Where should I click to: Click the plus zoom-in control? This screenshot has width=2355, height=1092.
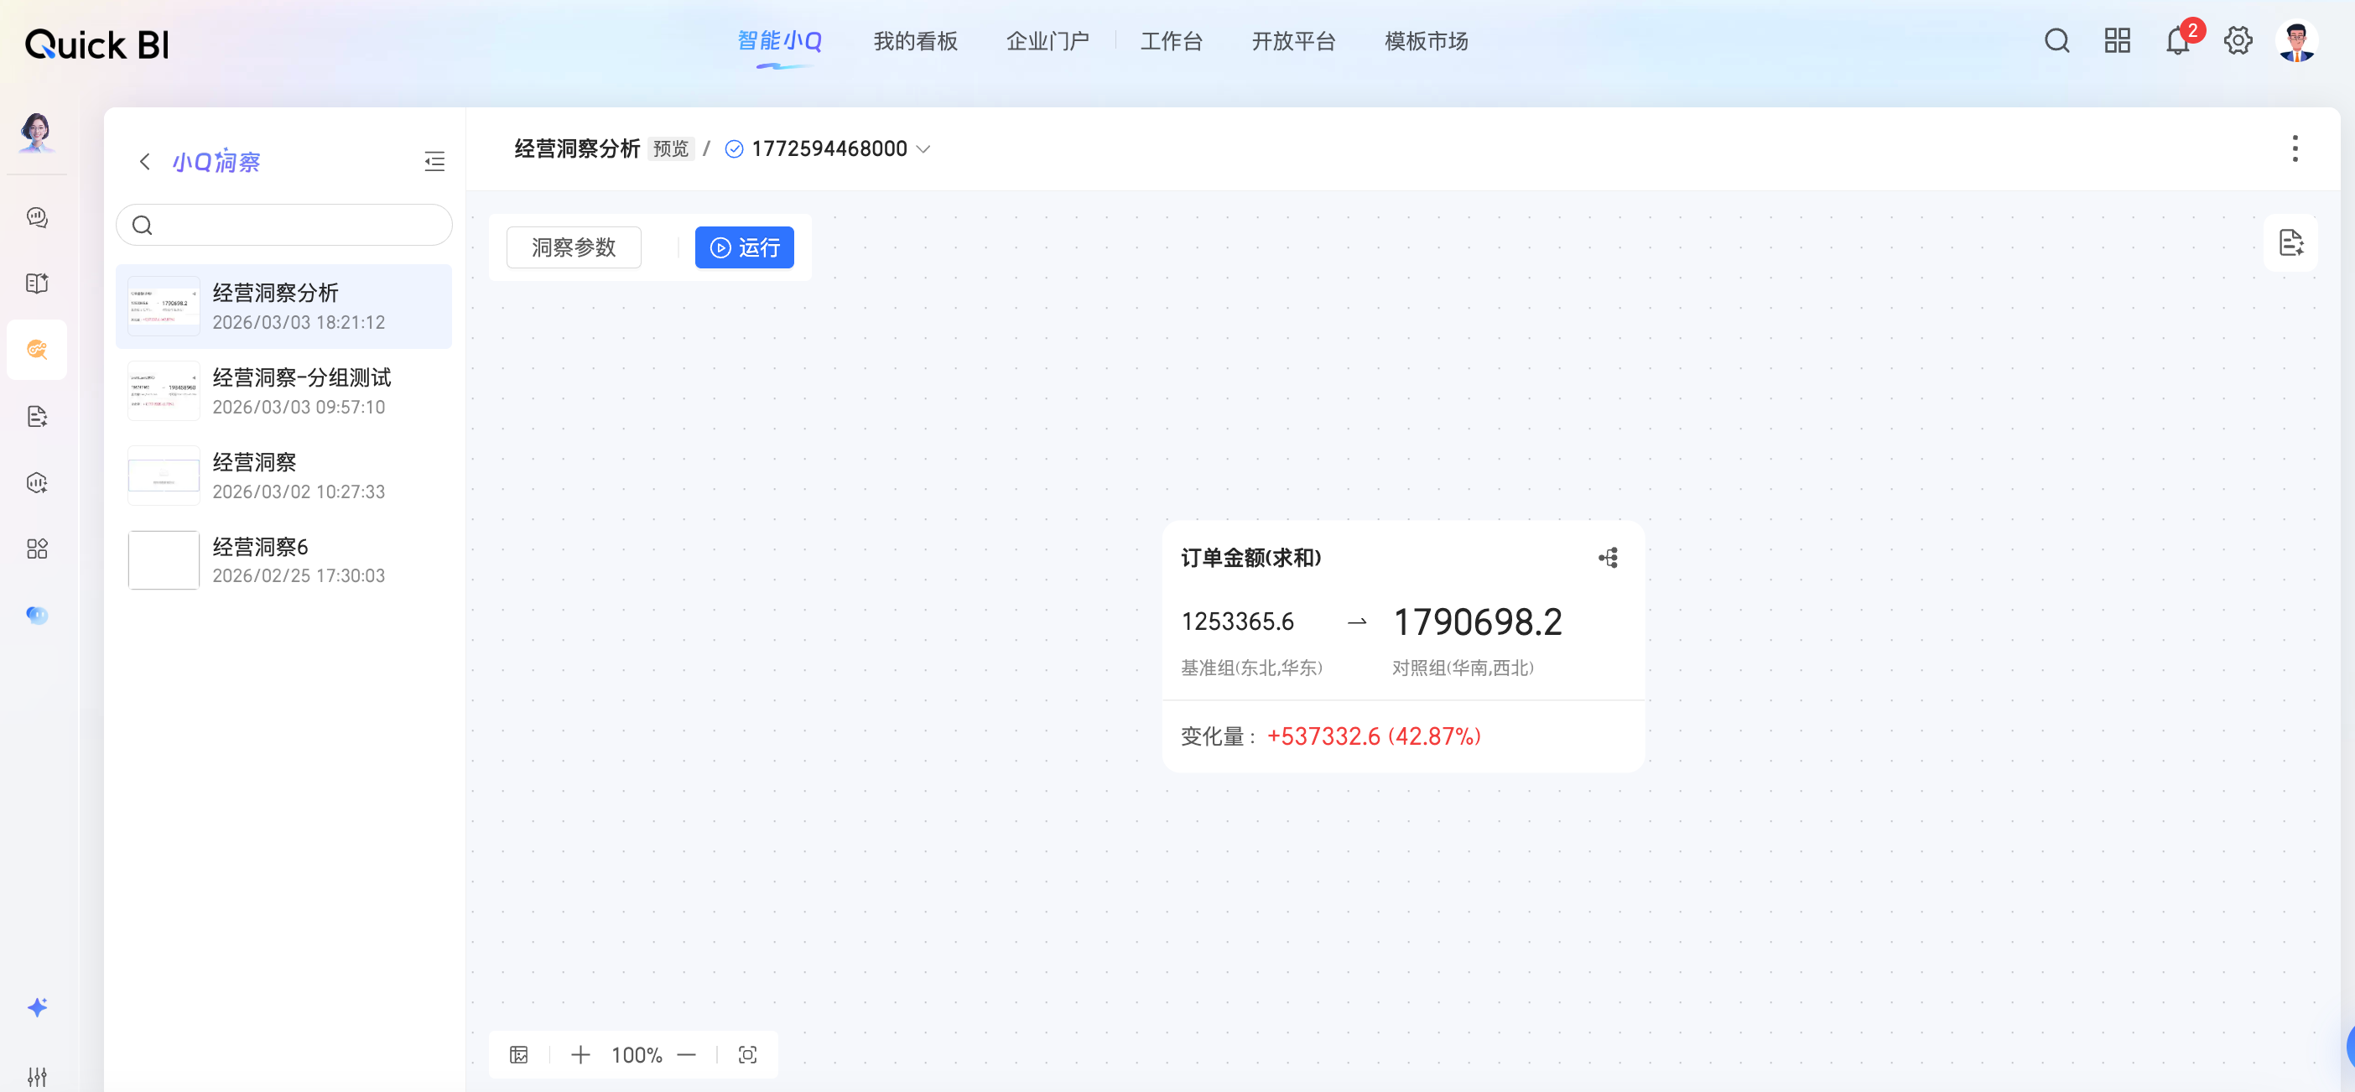click(580, 1054)
